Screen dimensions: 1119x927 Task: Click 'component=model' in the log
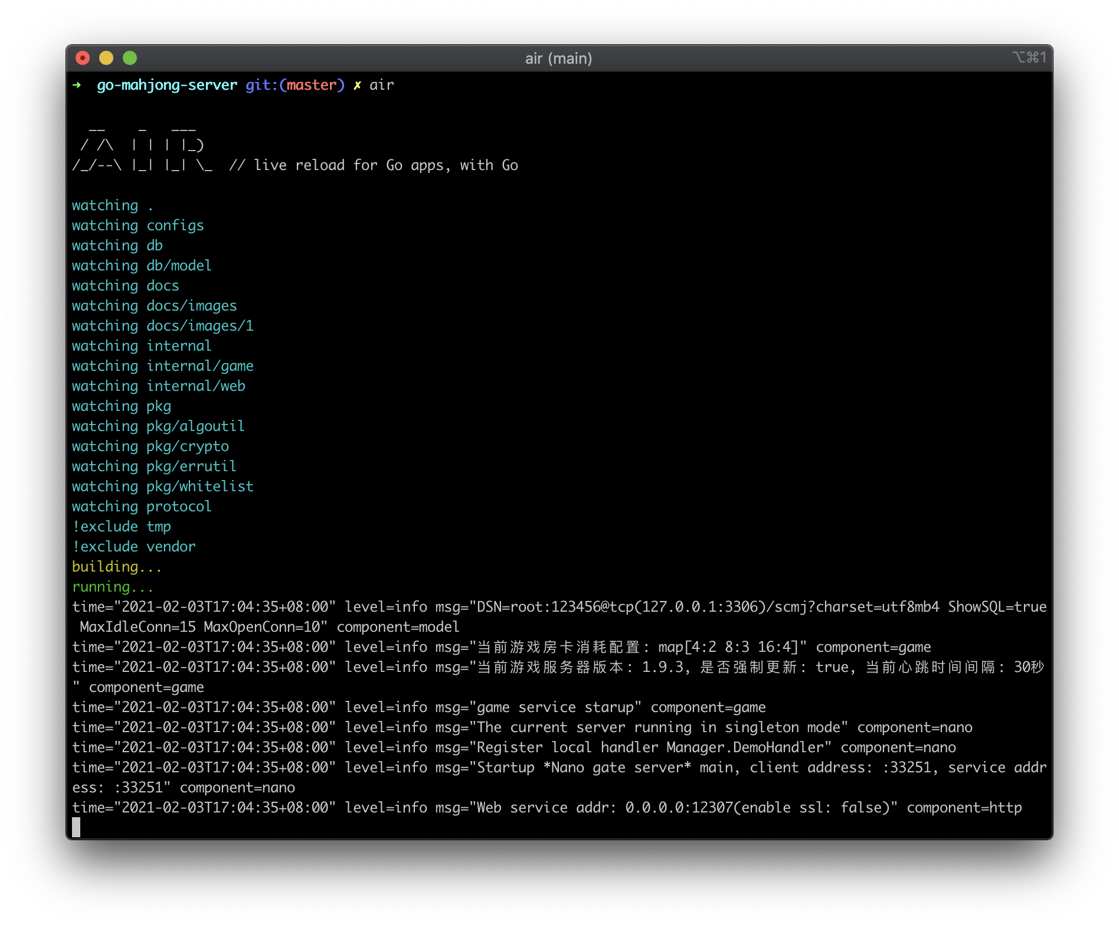398,627
